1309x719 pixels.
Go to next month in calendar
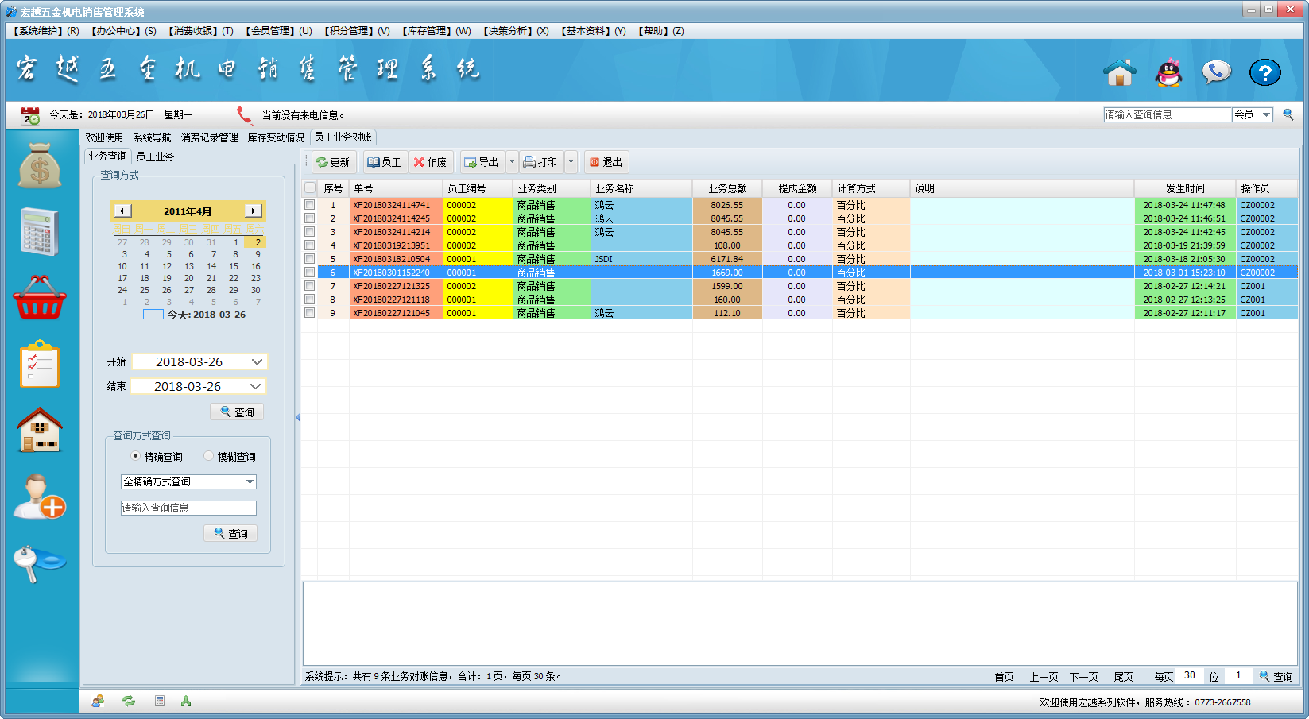click(253, 211)
